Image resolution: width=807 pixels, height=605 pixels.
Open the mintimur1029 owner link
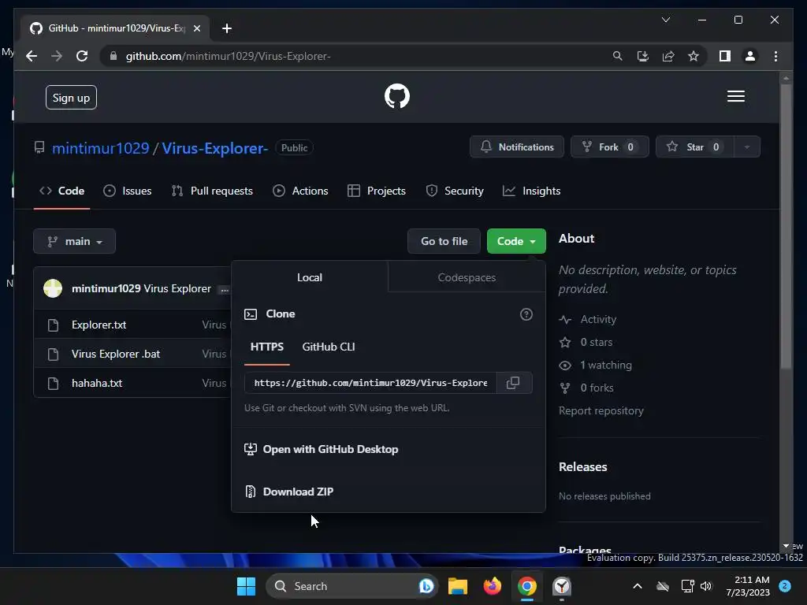click(x=100, y=148)
